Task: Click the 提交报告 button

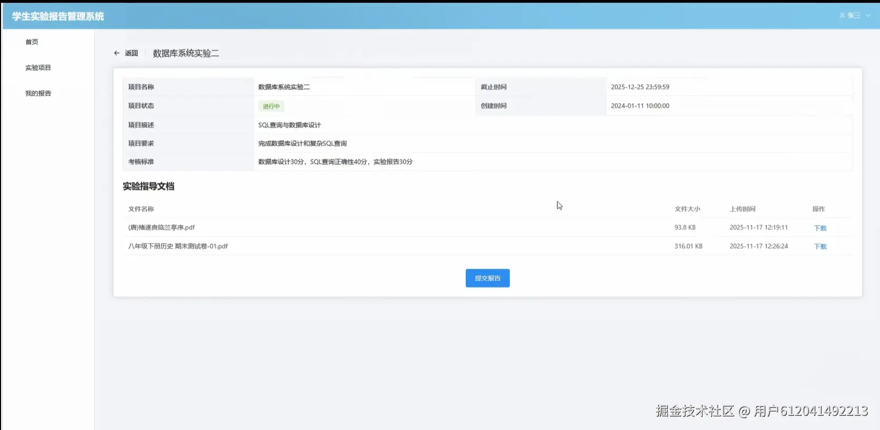Action: tap(487, 278)
